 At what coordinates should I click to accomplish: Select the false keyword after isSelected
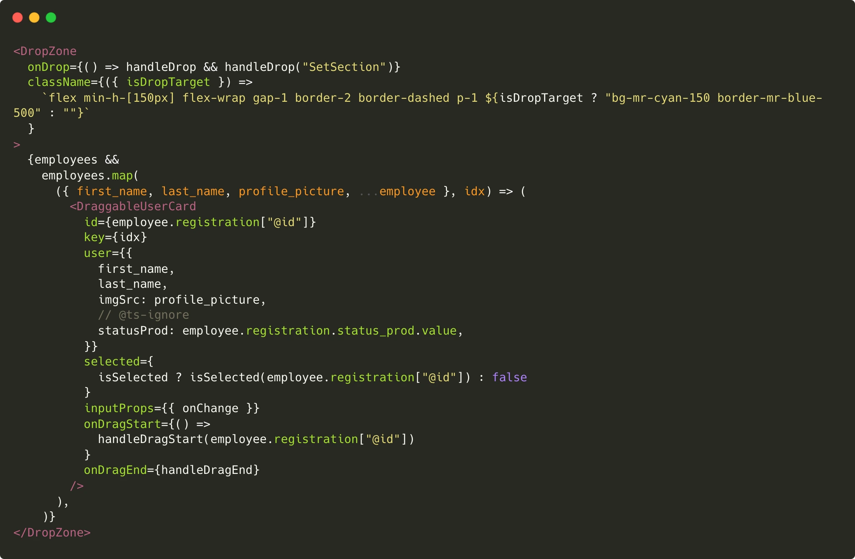[x=510, y=377]
